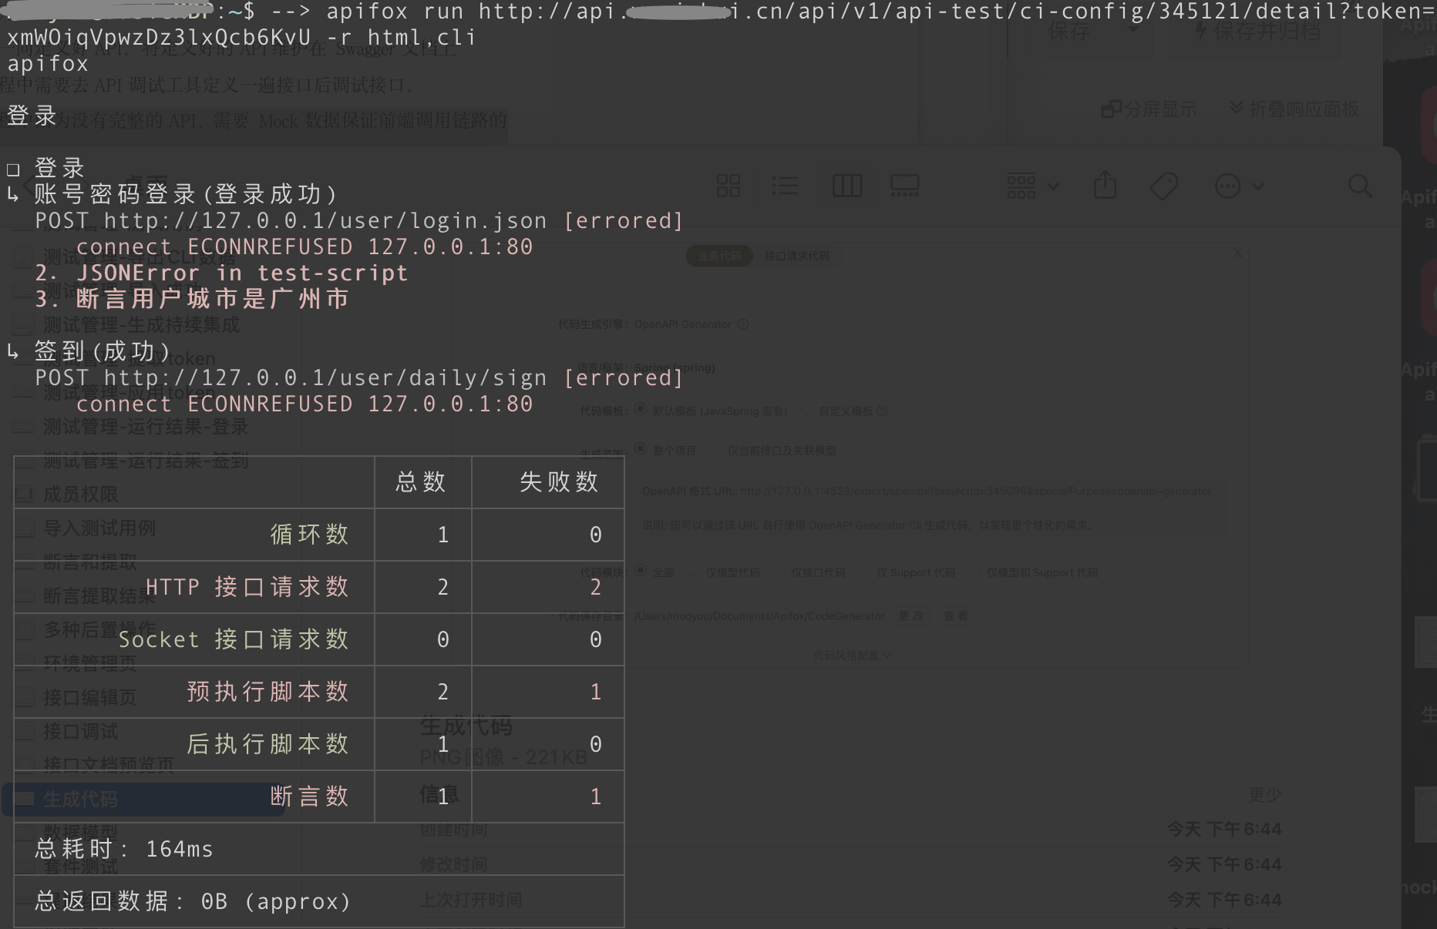Select 仅模型和 Support 代码 option
The image size is (1437, 929).
click(x=974, y=572)
